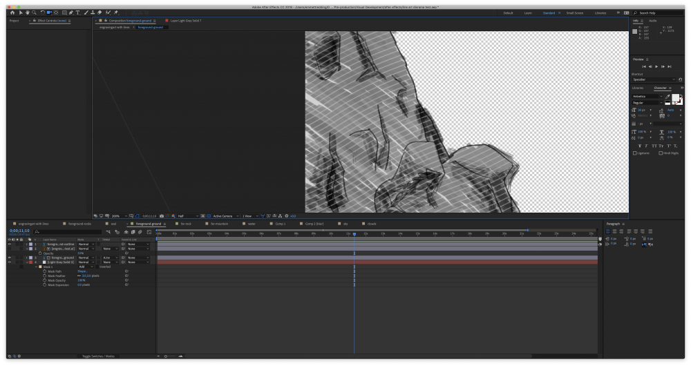Click the Search Help field
The height and width of the screenshot is (366, 691).
point(659,12)
